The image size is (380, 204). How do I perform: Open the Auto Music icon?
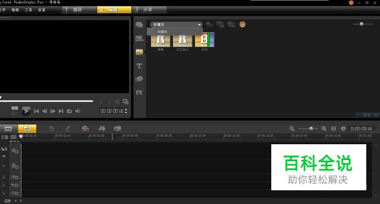(x=118, y=128)
